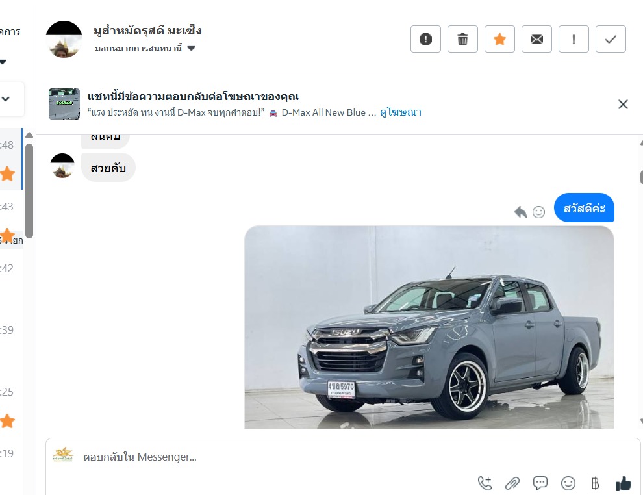Expand the chevron dropdown in left sidebar
Image resolution: width=643 pixels, height=495 pixels.
point(6,99)
